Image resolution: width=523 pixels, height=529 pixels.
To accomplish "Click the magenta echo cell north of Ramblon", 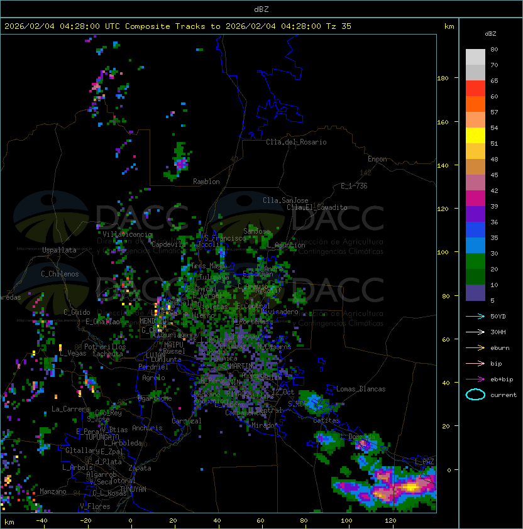I will coord(181,163).
